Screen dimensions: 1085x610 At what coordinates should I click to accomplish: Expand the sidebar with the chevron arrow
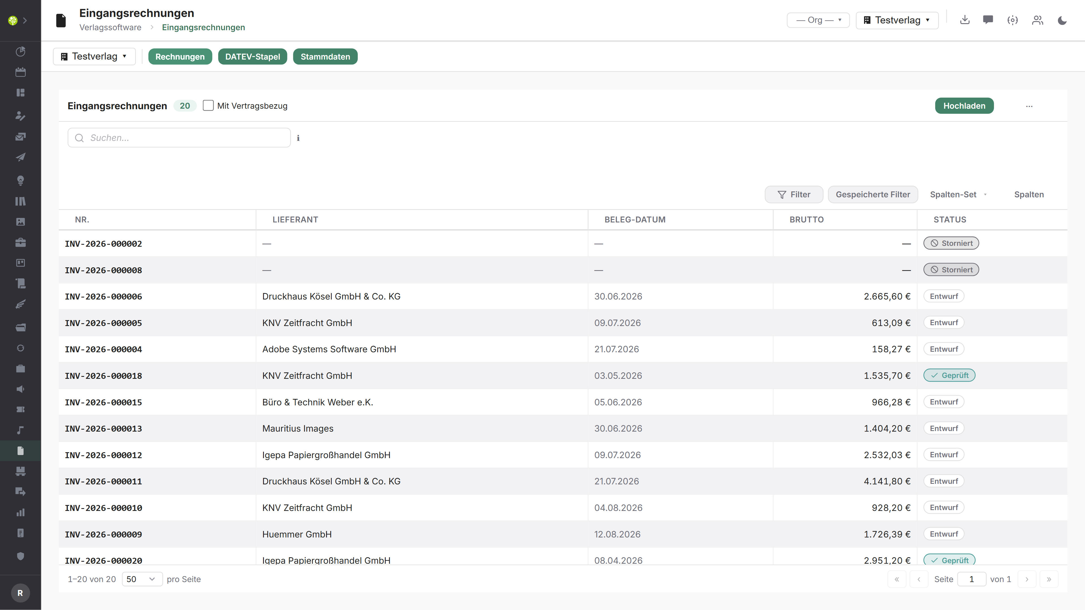(x=25, y=20)
